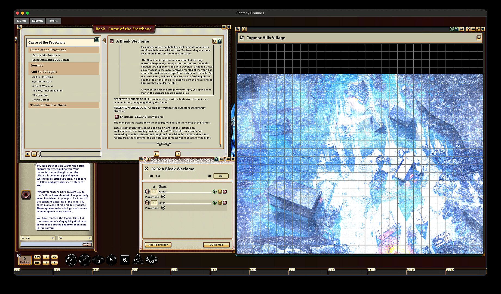Share the Ingmar Hills Village map
Viewport: 501px width, 294px height.
click(x=462, y=29)
